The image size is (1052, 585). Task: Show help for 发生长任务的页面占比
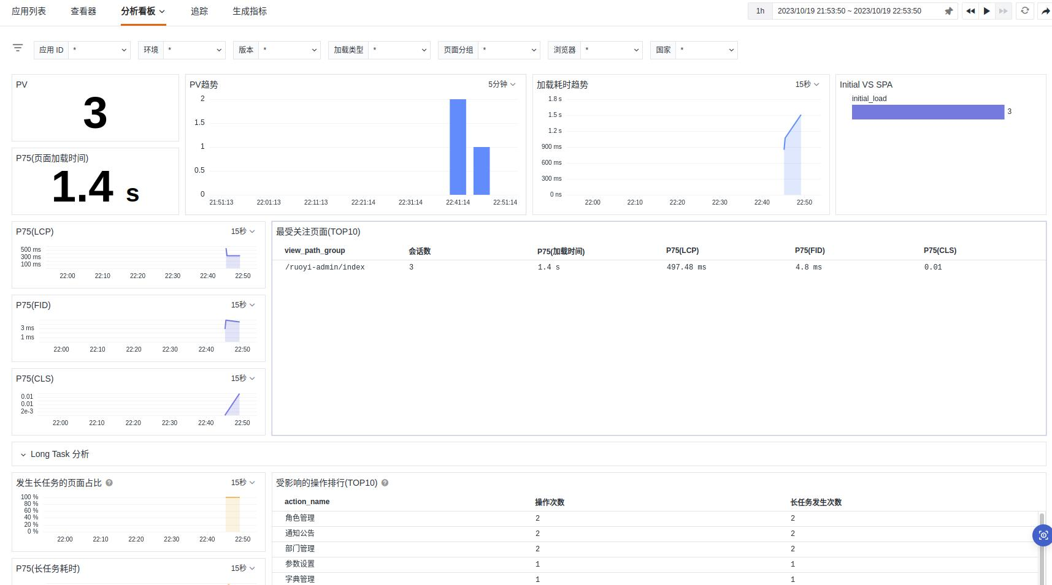(x=109, y=483)
